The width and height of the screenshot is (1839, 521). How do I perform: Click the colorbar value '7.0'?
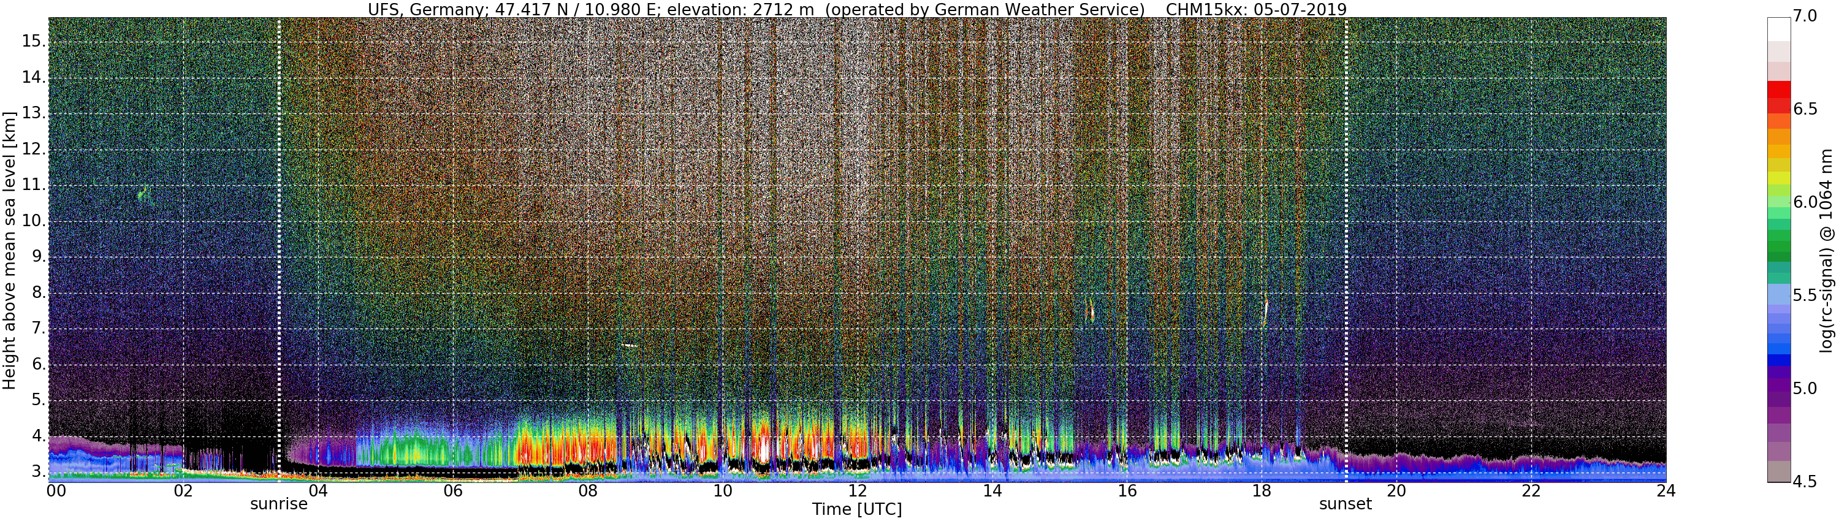[1805, 16]
